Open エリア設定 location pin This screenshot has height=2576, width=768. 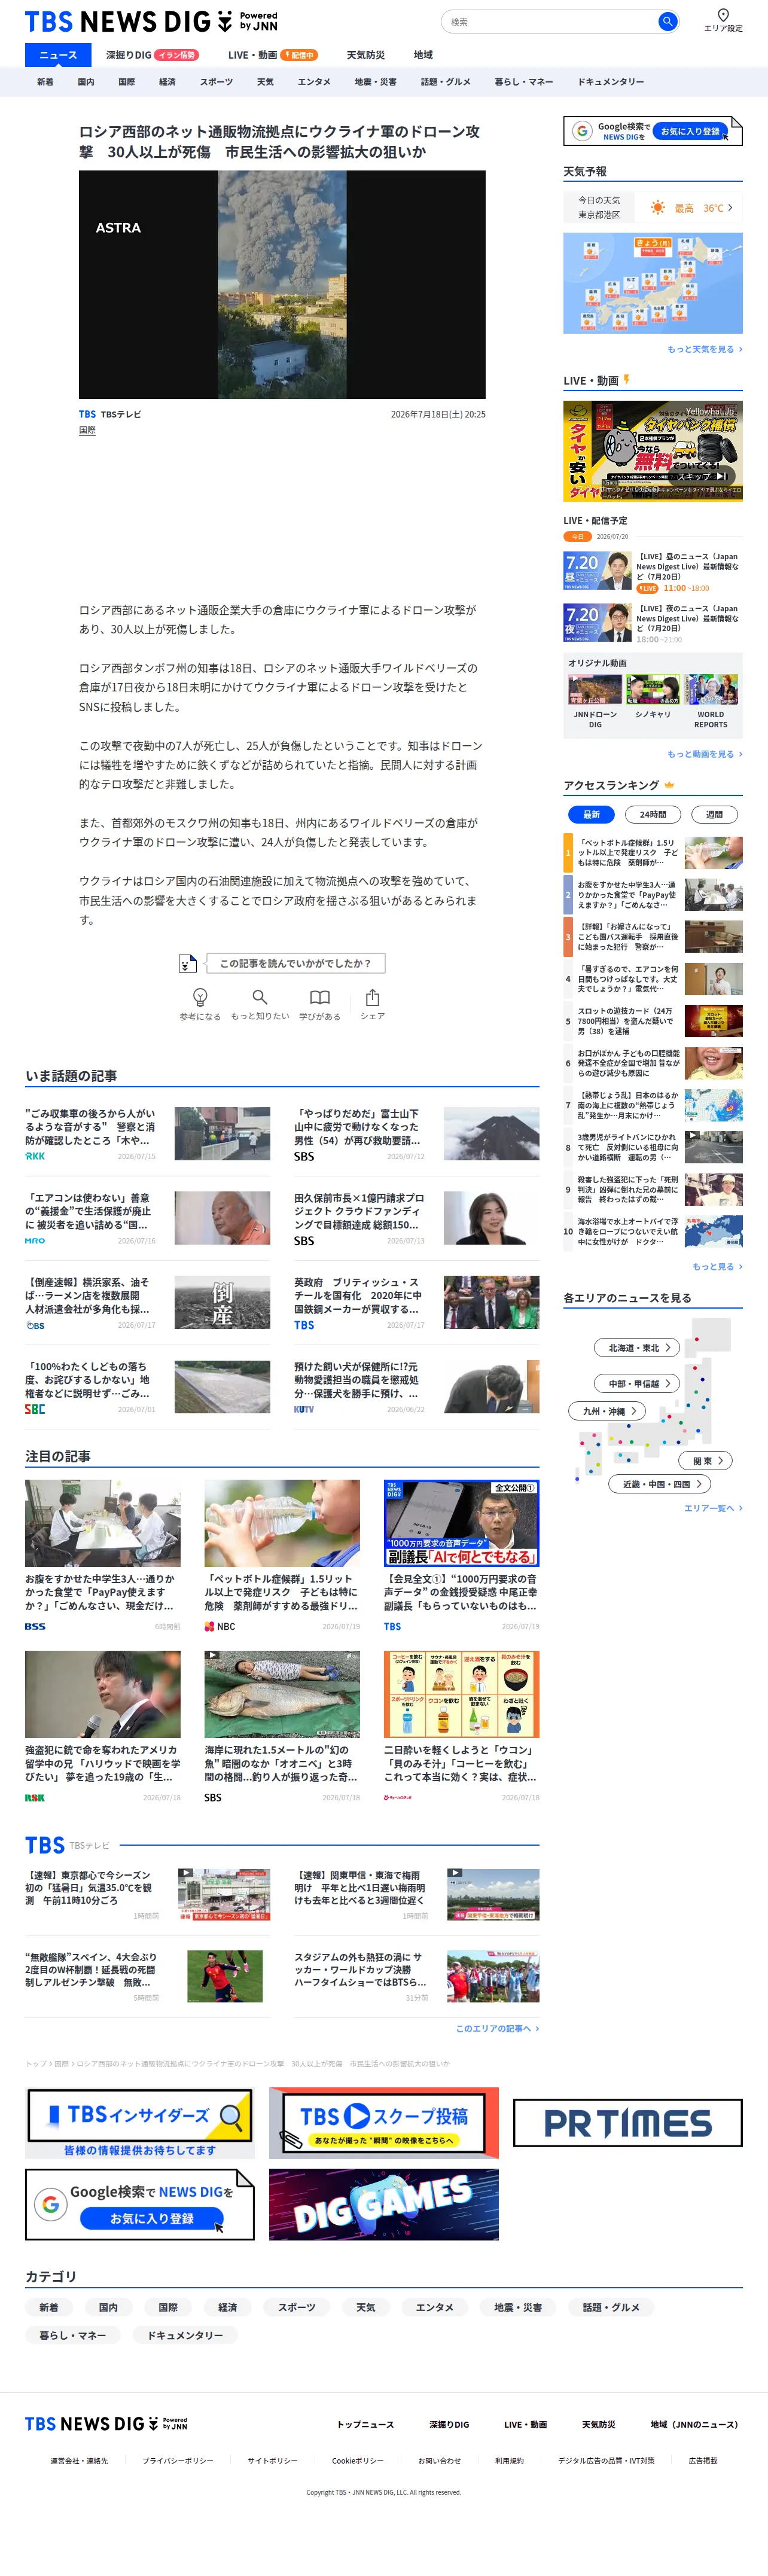click(x=723, y=20)
